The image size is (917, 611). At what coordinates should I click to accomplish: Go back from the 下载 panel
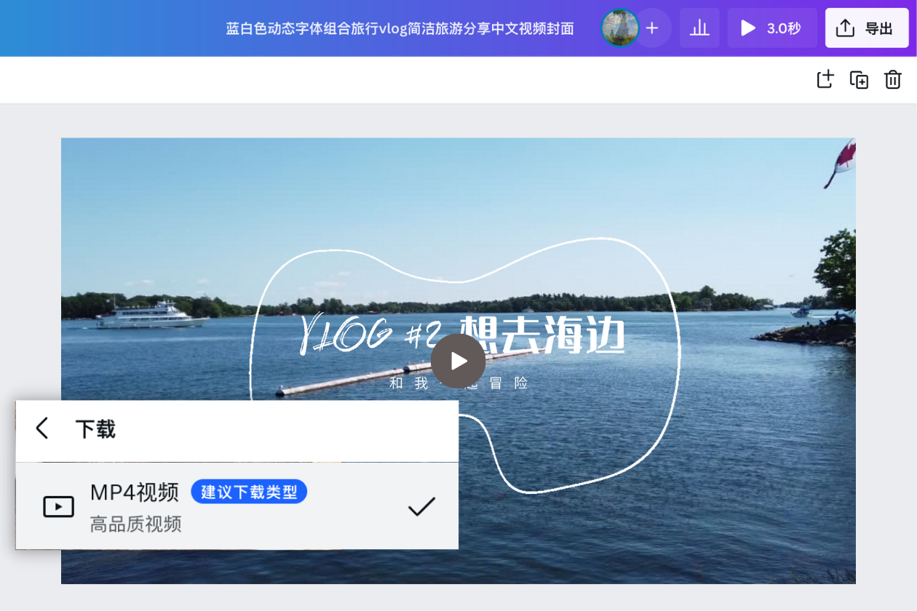(42, 428)
